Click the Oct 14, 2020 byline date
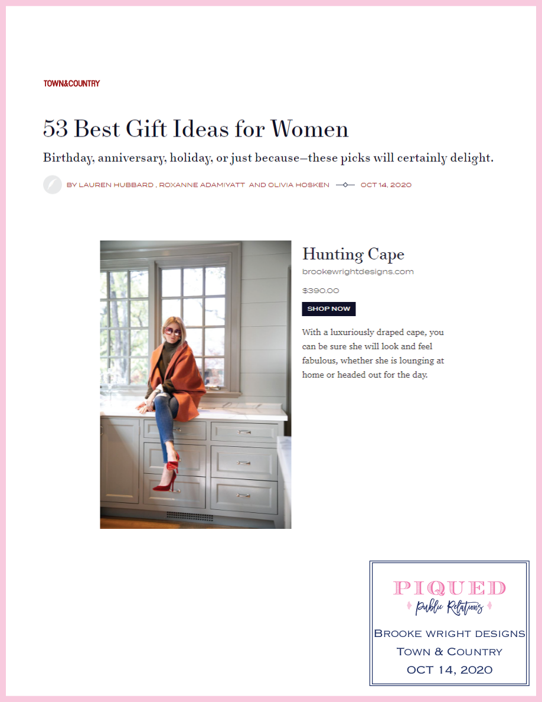Screen dimensions: 542x702 tap(386, 185)
